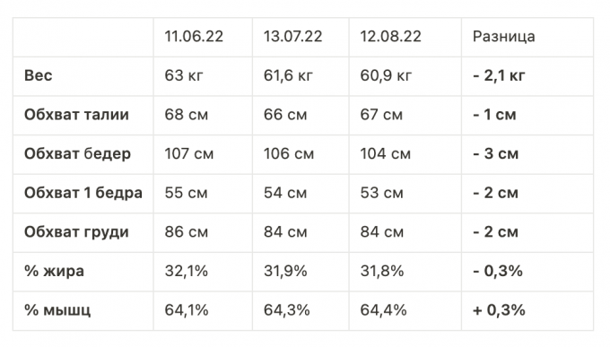610x347 pixels.
Task: Select the Вес row label
Action: (38, 75)
